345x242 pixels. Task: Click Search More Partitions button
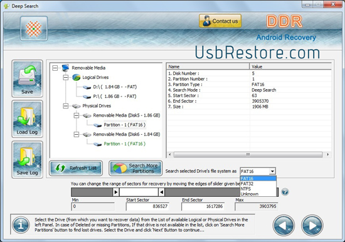point(135,168)
